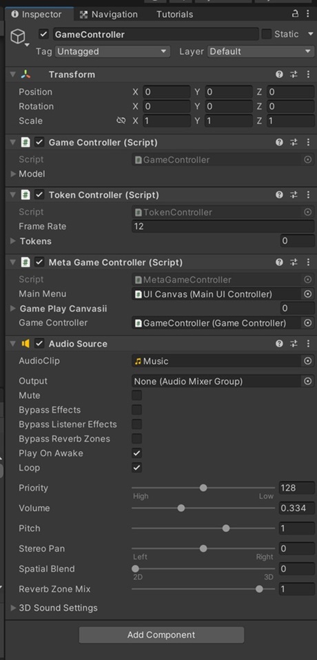Image resolution: width=317 pixels, height=660 pixels.
Task: Click Main Menu object picker circle
Action: point(308,293)
